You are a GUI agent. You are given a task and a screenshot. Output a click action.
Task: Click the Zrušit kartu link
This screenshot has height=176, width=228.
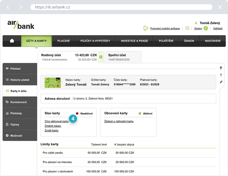coord(51,130)
